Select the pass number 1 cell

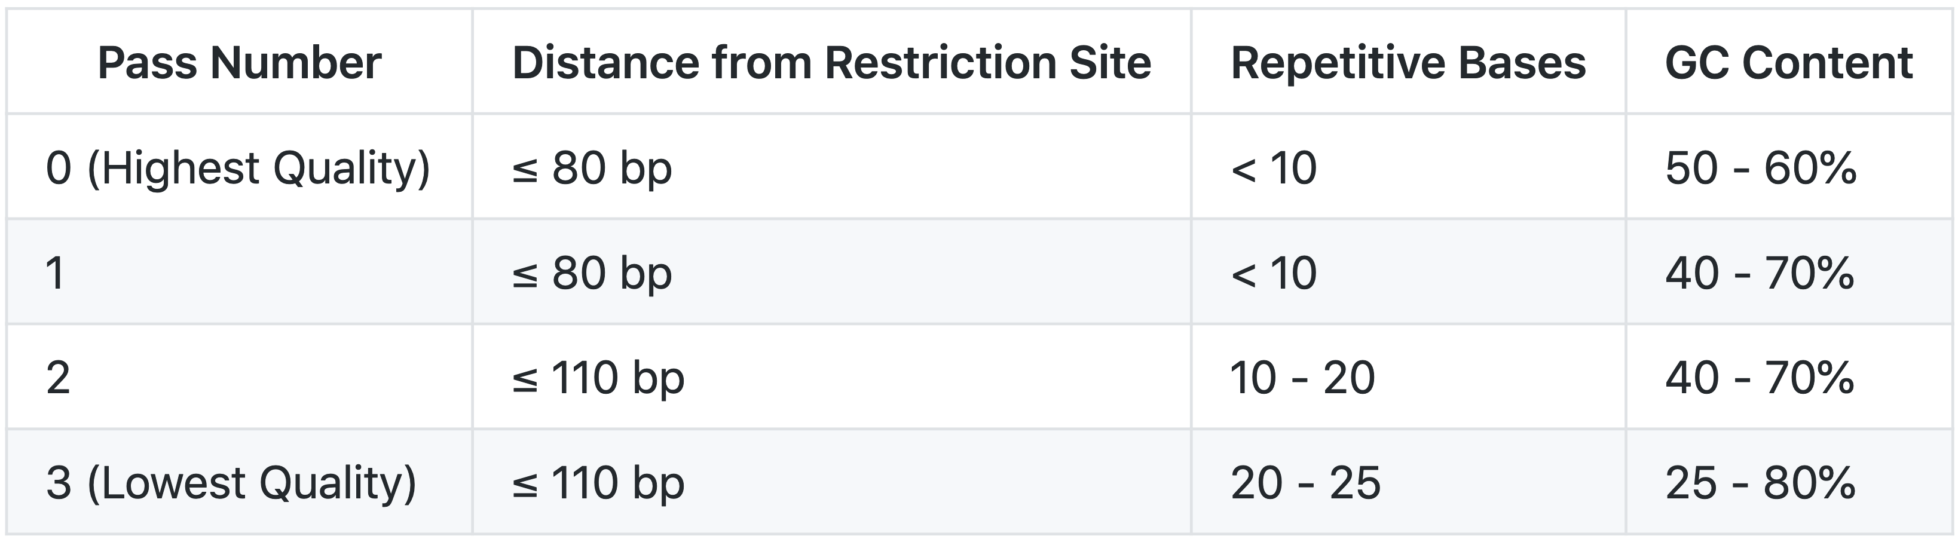pyautogui.click(x=240, y=272)
